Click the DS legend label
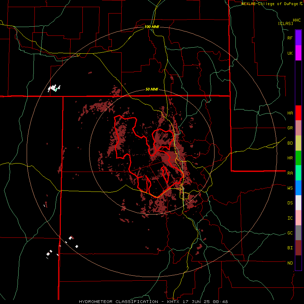 click(290, 203)
